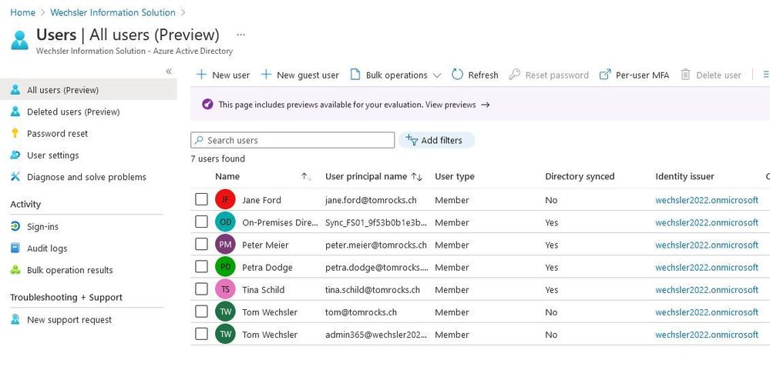This screenshot has height=380, width=770.
Task: Check the box for Jane Ford
Action: pos(201,200)
